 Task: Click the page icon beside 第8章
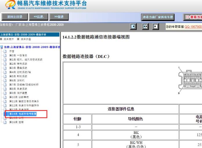(5, 89)
